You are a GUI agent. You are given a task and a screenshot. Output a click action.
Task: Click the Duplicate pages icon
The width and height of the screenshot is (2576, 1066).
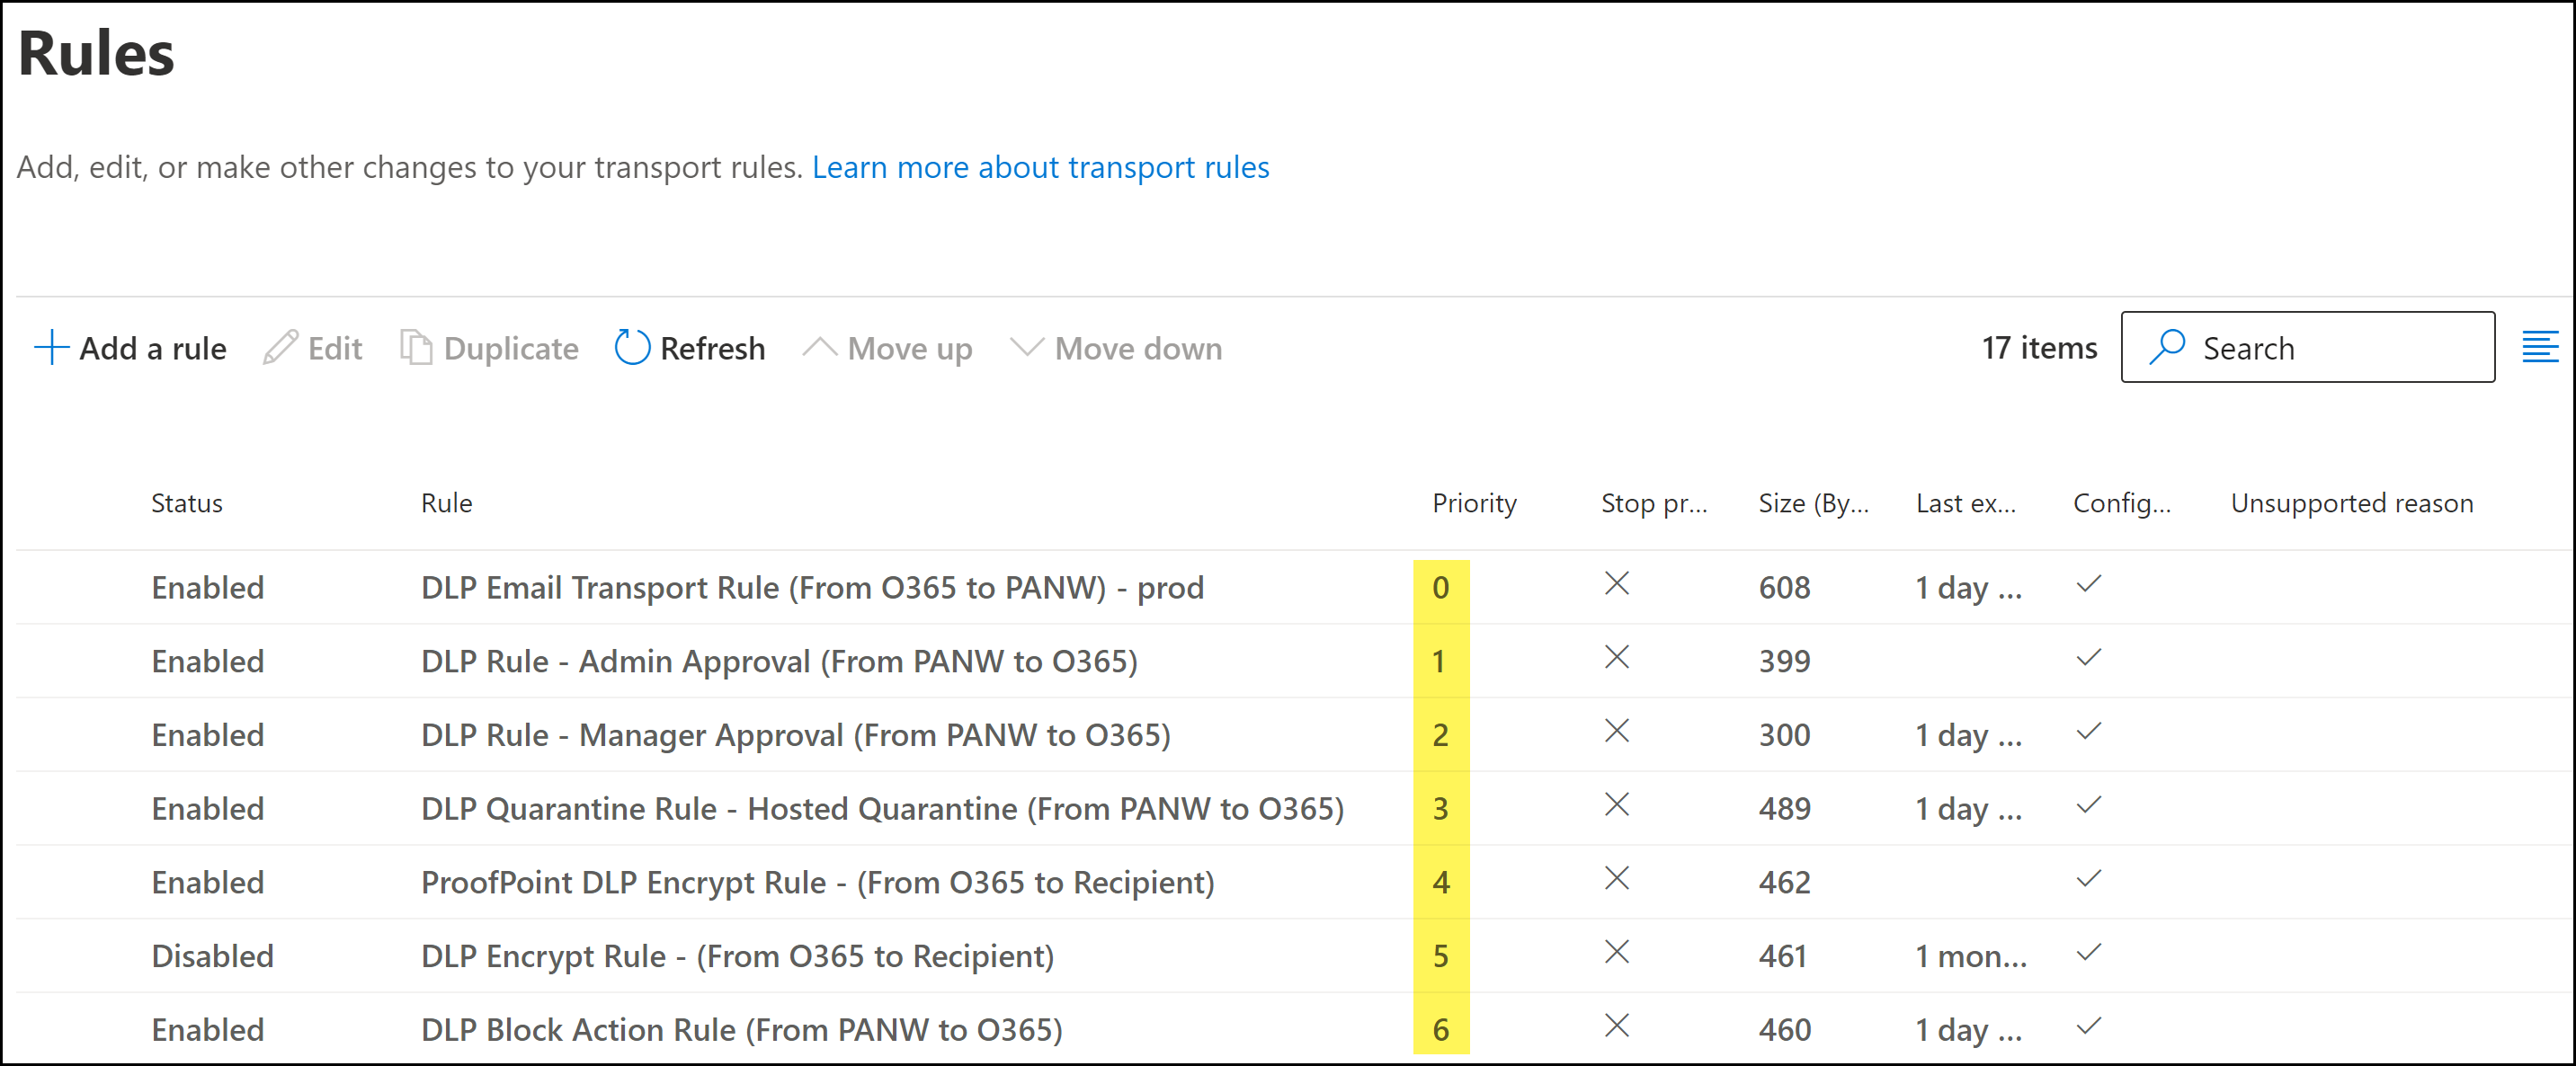(416, 348)
